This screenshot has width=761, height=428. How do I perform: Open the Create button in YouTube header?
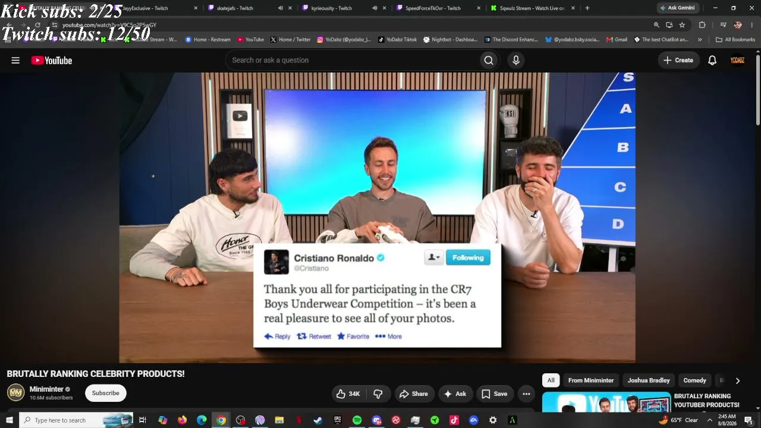(x=678, y=60)
